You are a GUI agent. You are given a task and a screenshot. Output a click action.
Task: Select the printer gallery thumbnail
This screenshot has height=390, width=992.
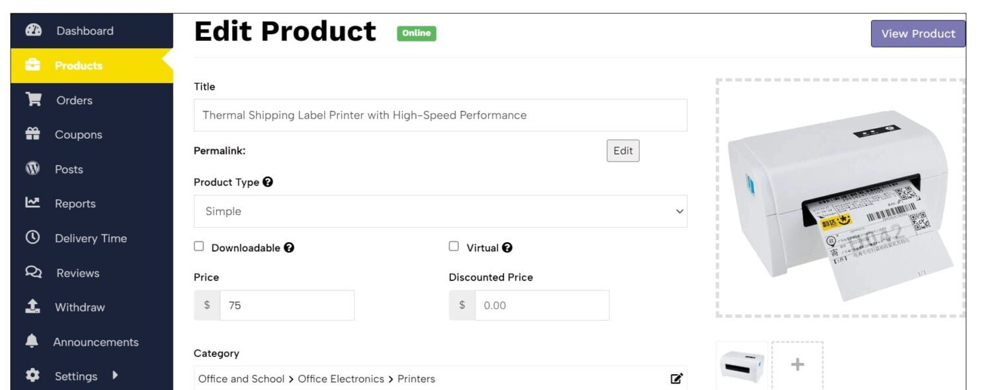(741, 364)
